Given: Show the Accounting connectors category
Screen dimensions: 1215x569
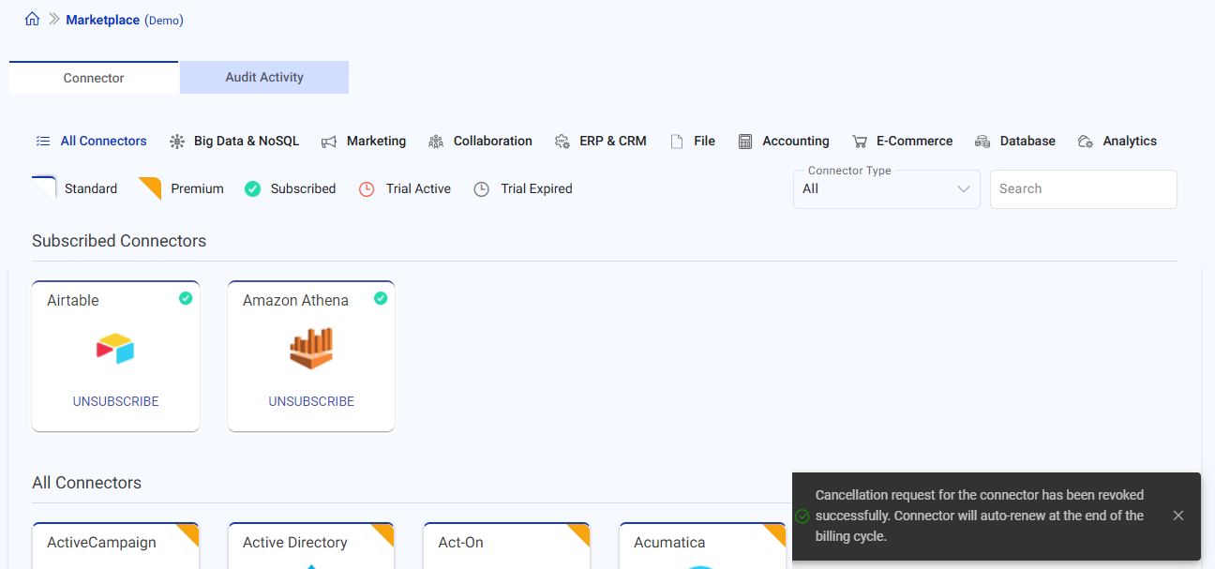Looking at the screenshot, I should click(x=784, y=142).
